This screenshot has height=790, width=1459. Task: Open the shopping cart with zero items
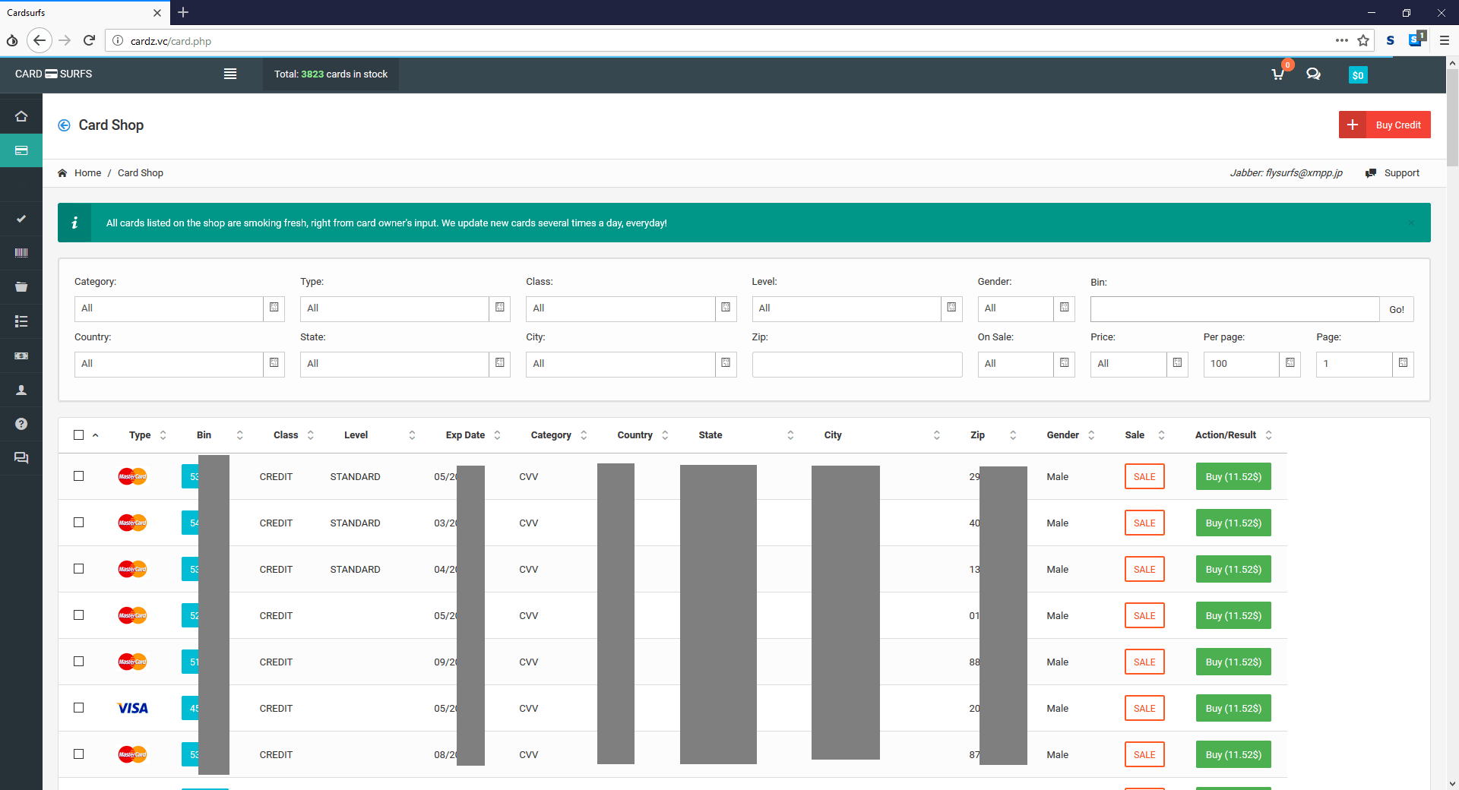coord(1277,74)
